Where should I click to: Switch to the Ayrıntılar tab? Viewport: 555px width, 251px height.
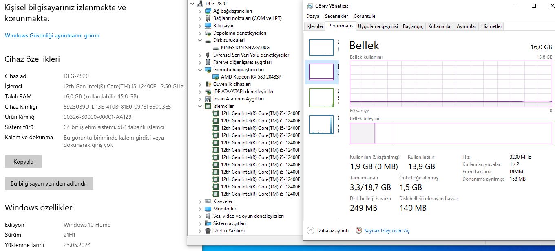click(x=467, y=26)
